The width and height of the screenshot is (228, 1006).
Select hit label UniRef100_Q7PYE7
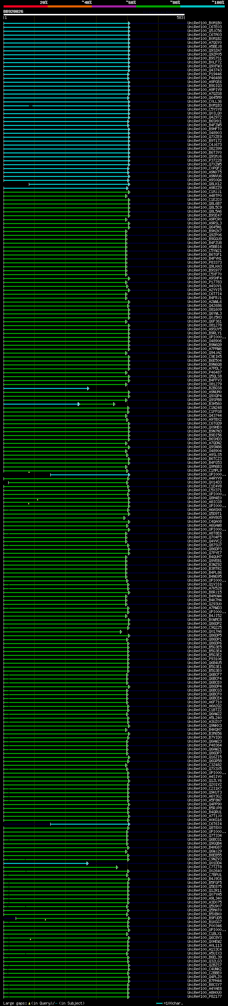click(204, 553)
